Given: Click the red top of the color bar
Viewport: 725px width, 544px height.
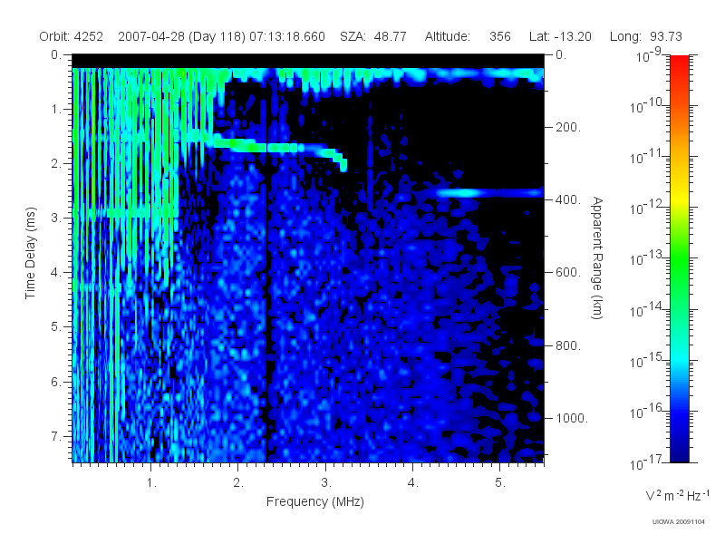Looking at the screenshot, I should 679,61.
